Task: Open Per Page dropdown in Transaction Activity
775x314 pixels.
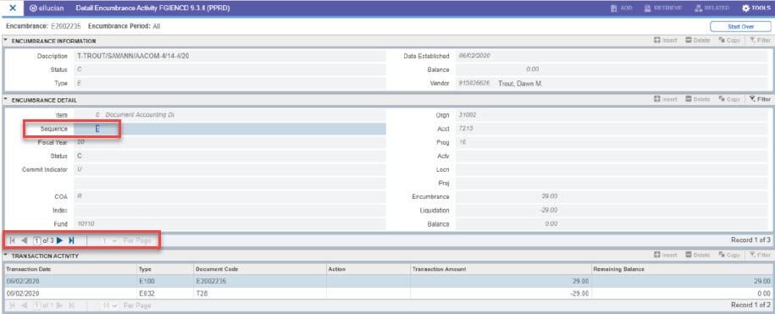Action: click(110, 306)
